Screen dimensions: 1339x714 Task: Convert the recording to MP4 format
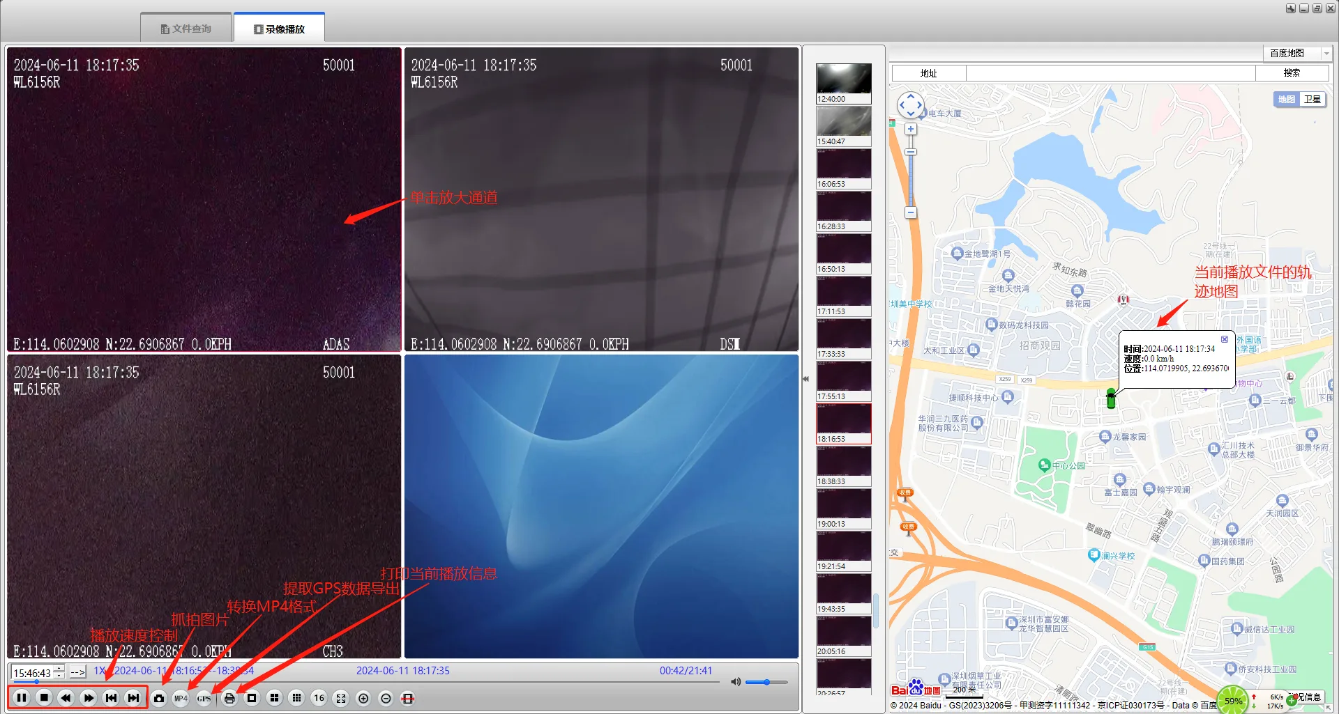(x=181, y=698)
